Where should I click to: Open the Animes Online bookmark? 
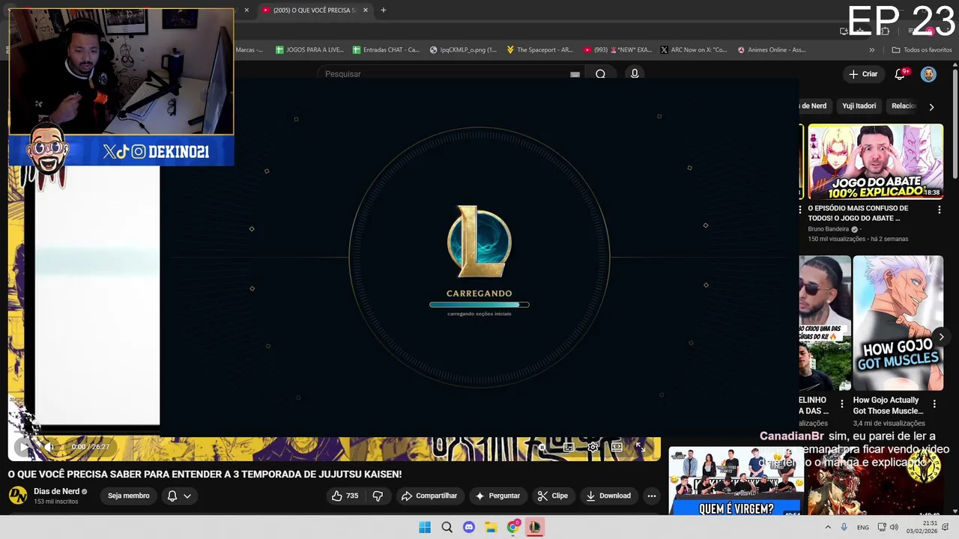[x=771, y=49]
